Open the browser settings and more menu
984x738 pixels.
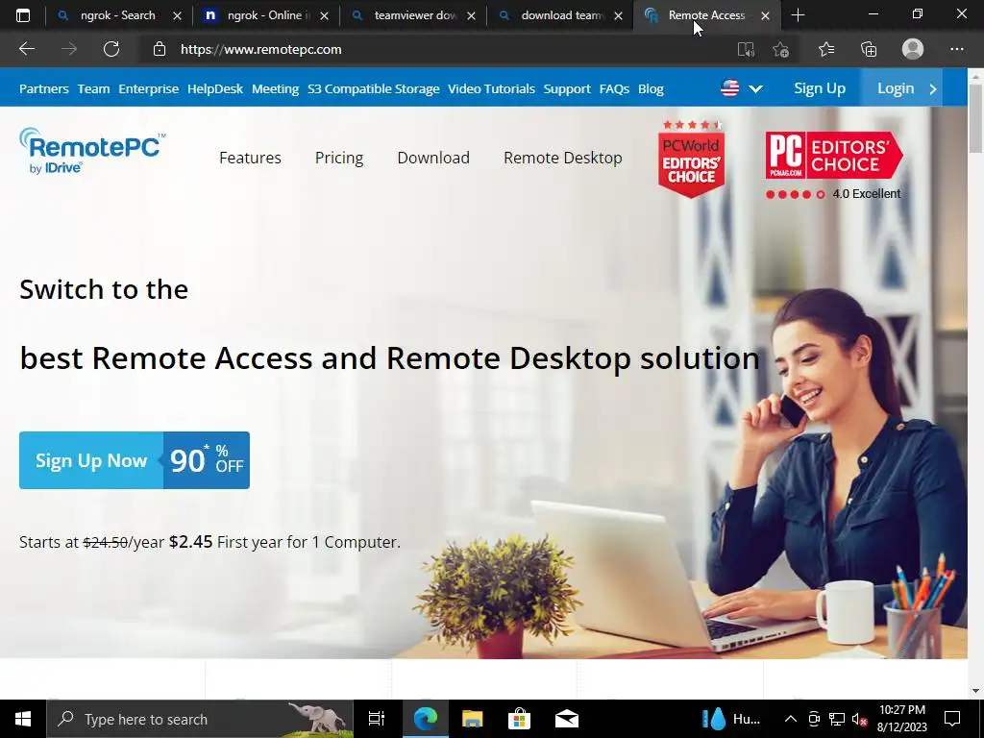[956, 49]
